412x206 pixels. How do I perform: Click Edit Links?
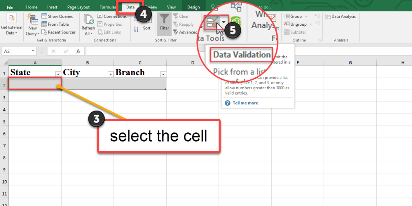pyautogui.click(x=109, y=32)
